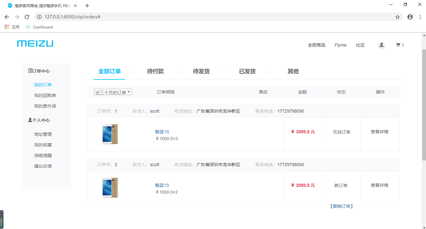Open the Chrome profile icon
Screen dimensions: 426x229
[x=410, y=17]
